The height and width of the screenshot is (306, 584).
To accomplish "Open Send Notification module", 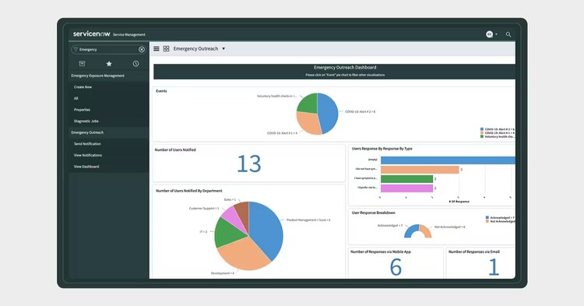I will click(x=87, y=144).
